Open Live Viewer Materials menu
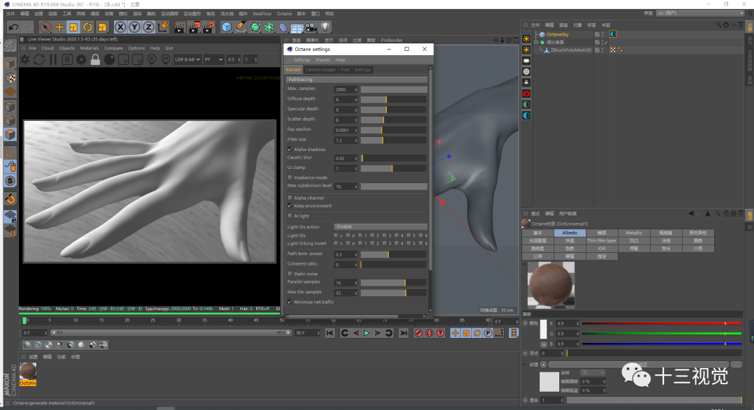The height and width of the screenshot is (410, 754). point(89,48)
